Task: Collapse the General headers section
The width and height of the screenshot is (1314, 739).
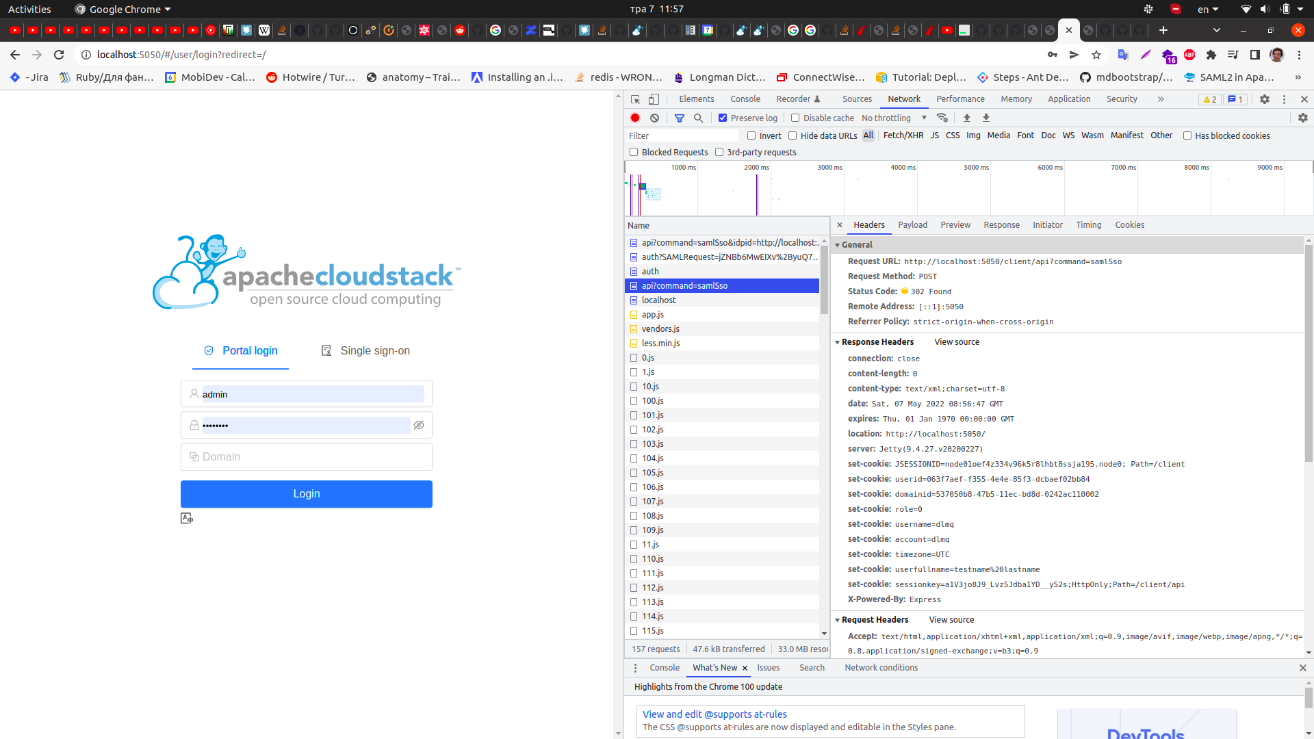Action: click(855, 244)
